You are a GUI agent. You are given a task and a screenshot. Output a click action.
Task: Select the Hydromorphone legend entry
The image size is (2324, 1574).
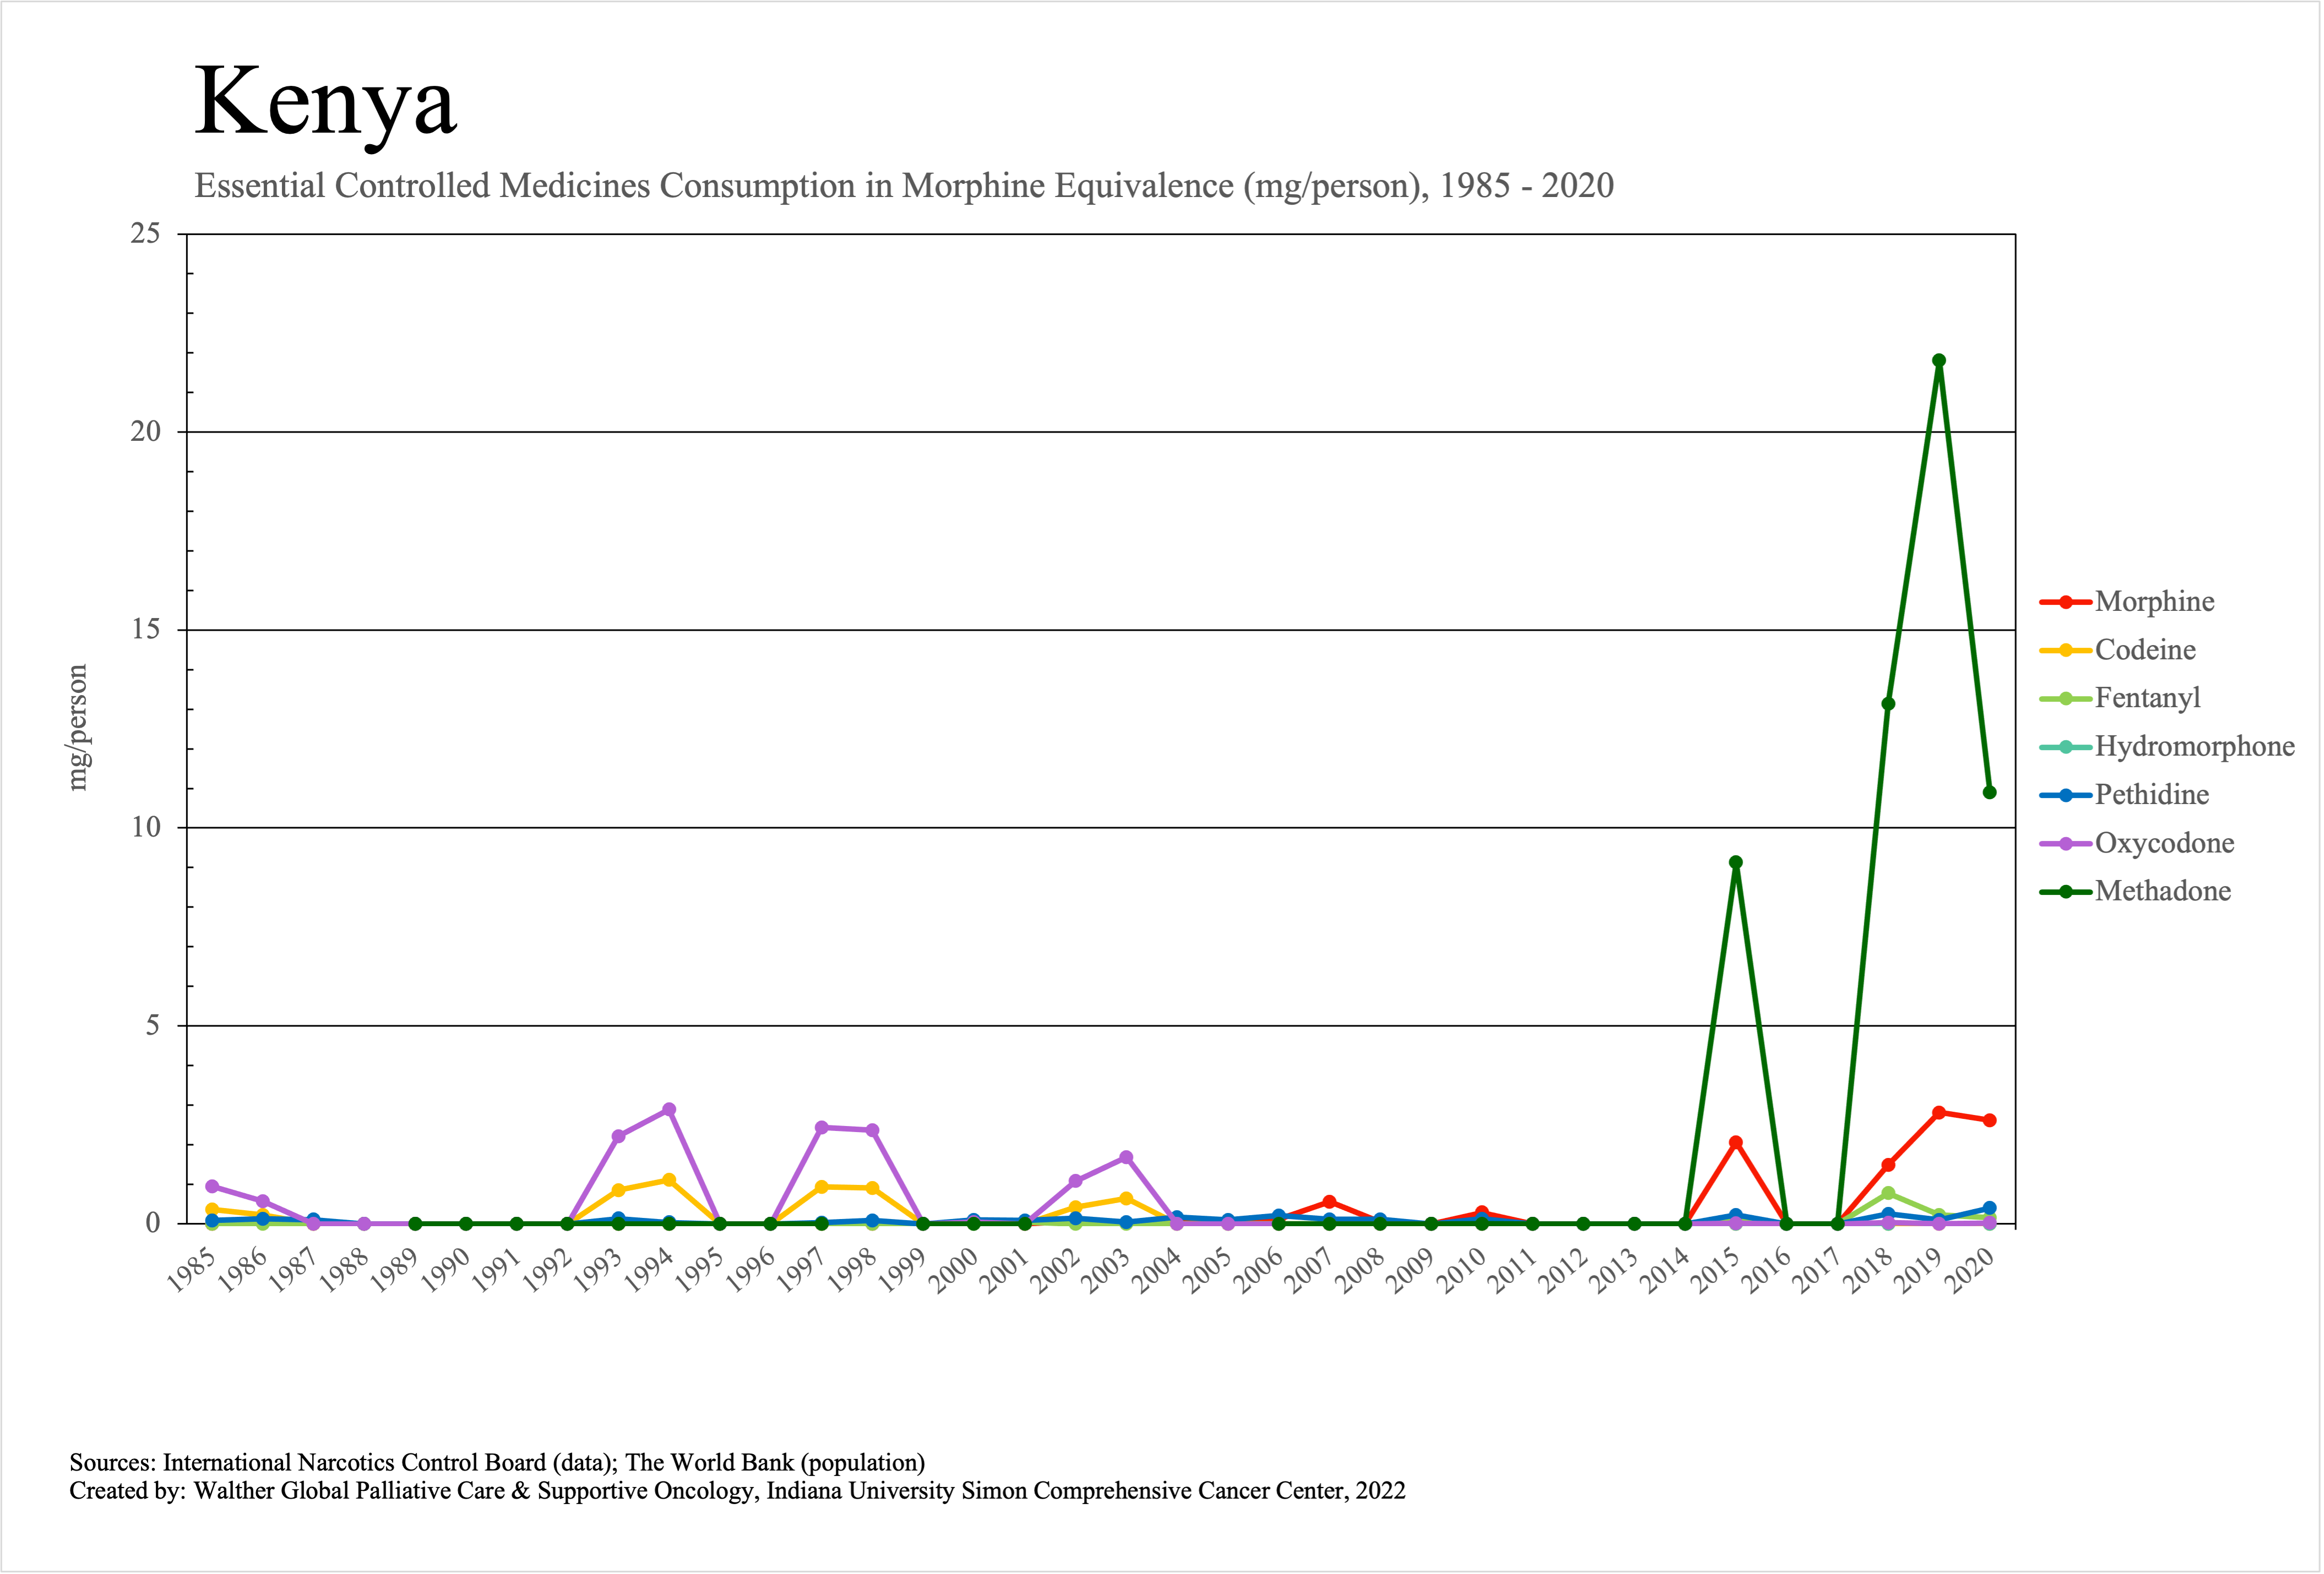click(x=2194, y=746)
